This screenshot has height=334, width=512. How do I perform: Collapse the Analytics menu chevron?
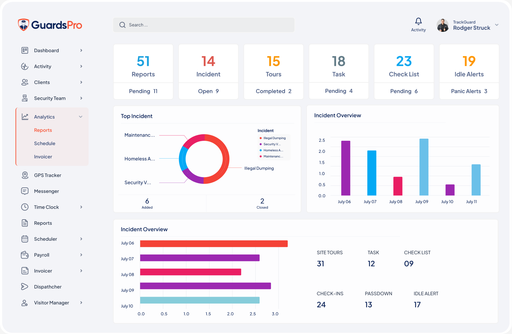[x=81, y=117]
